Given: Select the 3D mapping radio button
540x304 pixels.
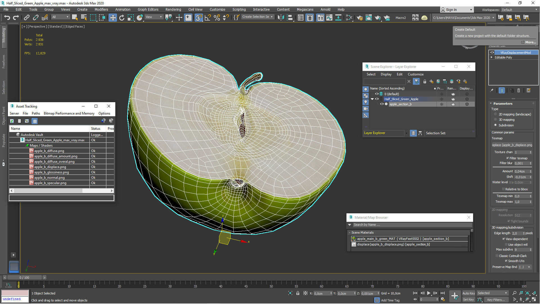Looking at the screenshot, I should click(x=496, y=120).
